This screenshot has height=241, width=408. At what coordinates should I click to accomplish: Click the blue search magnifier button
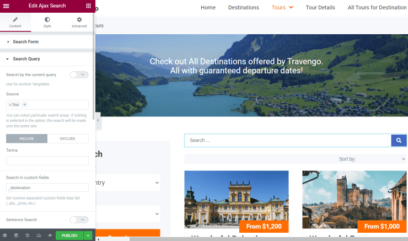point(399,141)
